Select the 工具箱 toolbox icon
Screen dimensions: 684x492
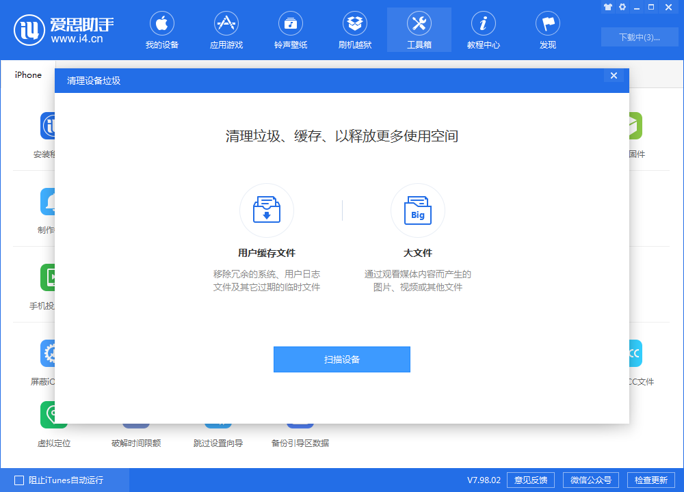[x=419, y=22]
